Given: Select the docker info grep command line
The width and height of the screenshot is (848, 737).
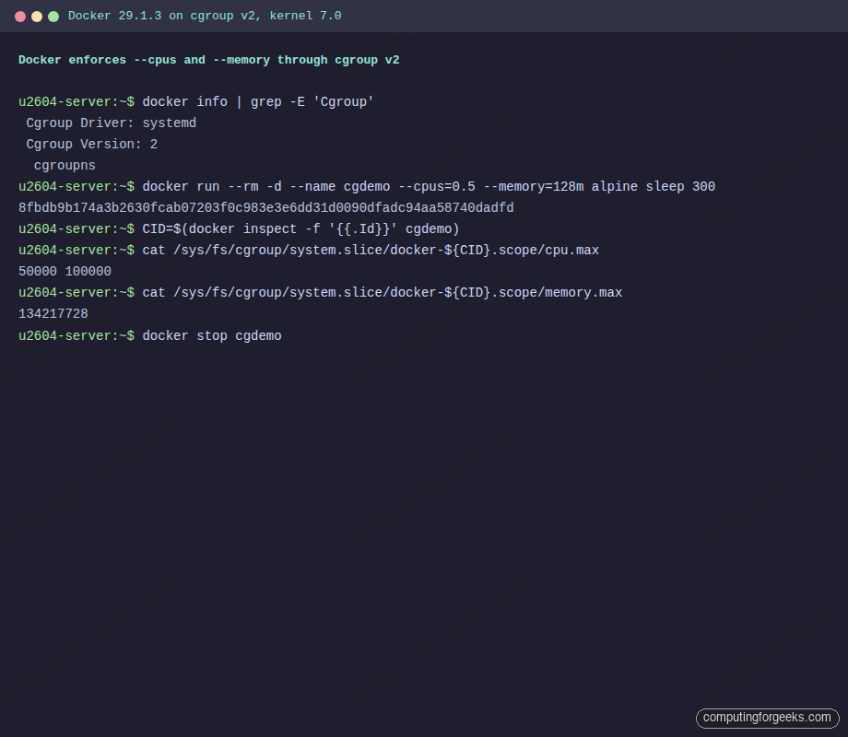Looking at the screenshot, I should [x=258, y=101].
